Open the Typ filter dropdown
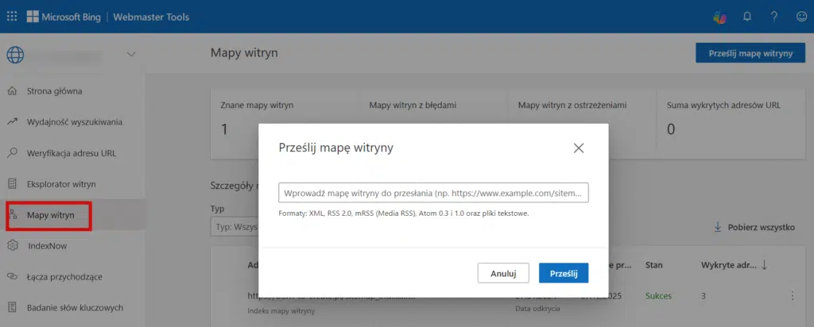 235,227
